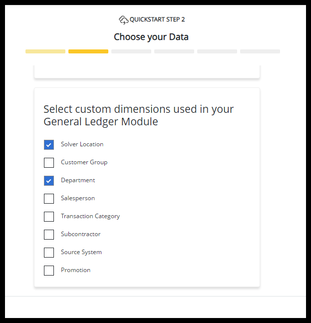The width and height of the screenshot is (311, 323).
Task: Click the Solver Location label text
Action: click(82, 144)
